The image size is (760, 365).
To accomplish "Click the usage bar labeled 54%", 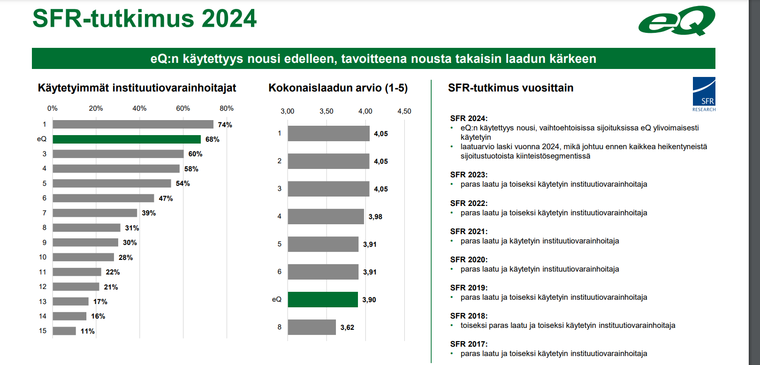I will (x=112, y=183).
